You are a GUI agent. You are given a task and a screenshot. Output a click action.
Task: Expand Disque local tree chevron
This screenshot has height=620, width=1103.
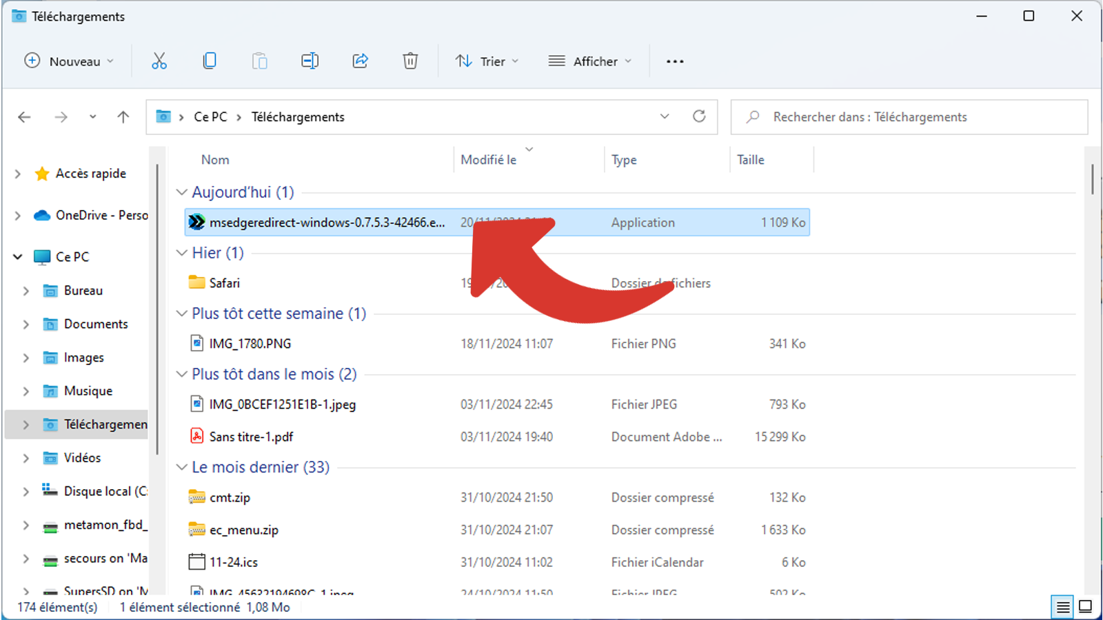[x=26, y=491]
